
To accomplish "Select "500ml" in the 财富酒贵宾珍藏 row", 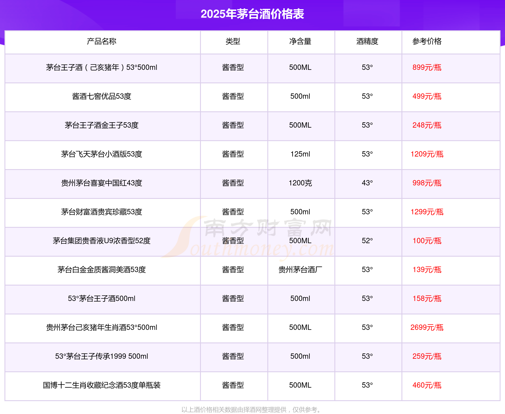I will click(300, 212).
